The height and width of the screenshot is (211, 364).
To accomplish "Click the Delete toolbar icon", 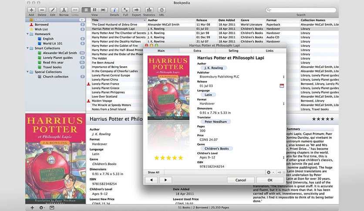I will 42,10.
